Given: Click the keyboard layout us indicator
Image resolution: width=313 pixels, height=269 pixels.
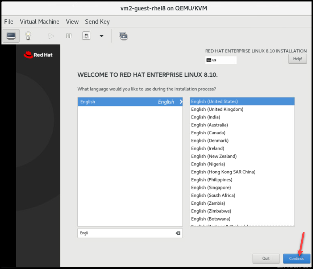Looking at the screenshot, I should coord(221,60).
